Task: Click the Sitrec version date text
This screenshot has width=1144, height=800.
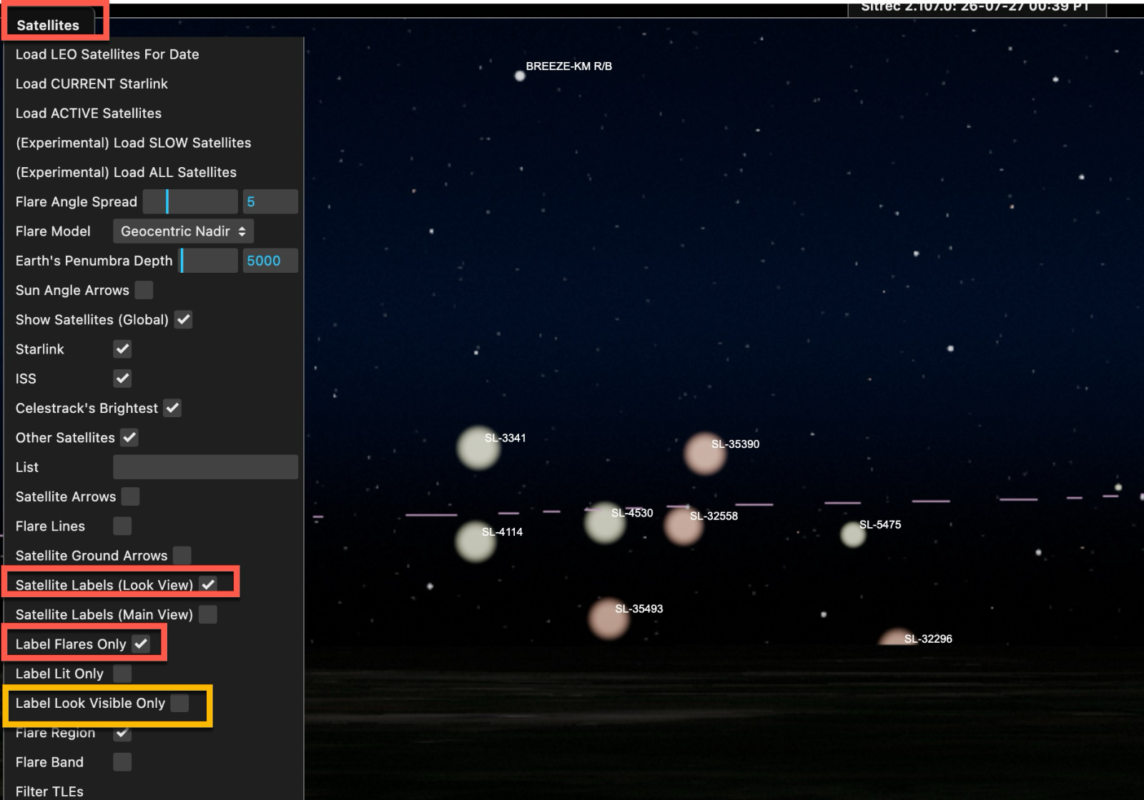Action: pos(975,7)
